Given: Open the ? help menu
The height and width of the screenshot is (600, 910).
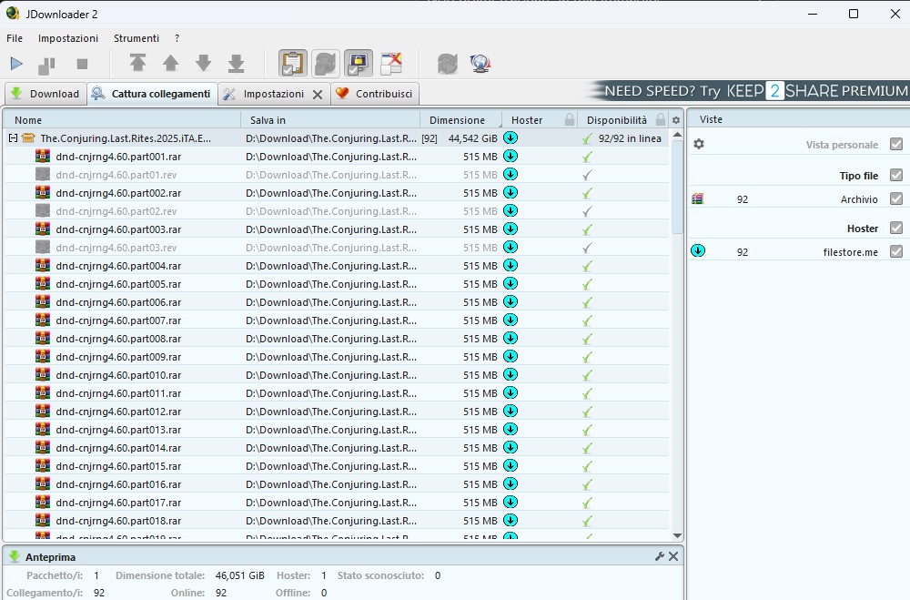Looking at the screenshot, I should tap(177, 38).
